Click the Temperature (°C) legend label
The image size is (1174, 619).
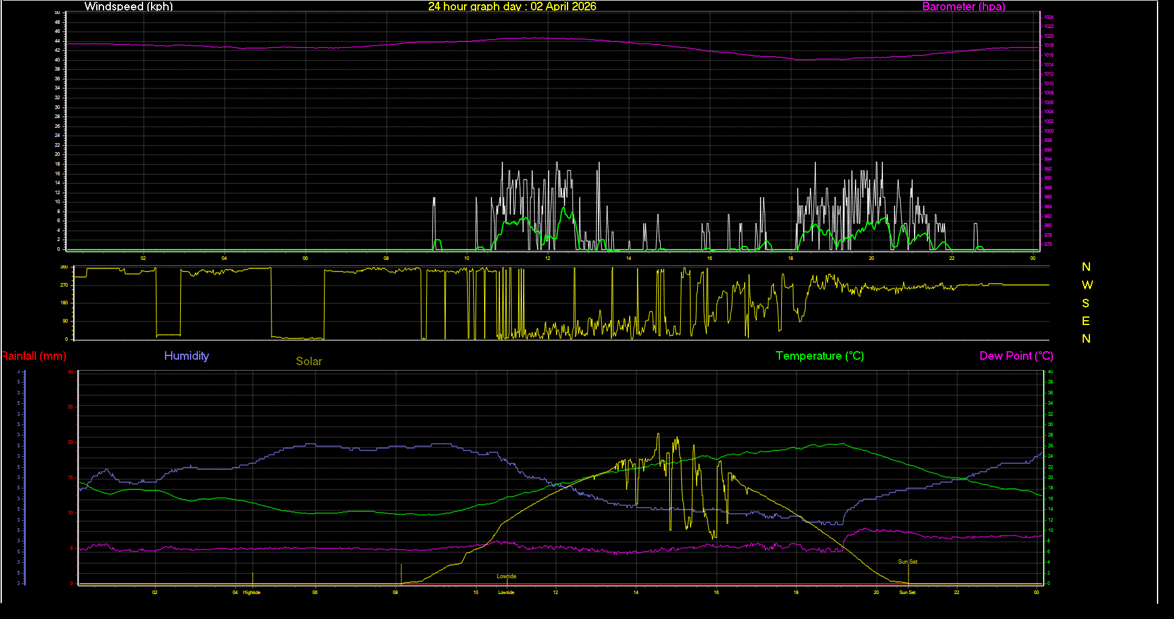(819, 356)
